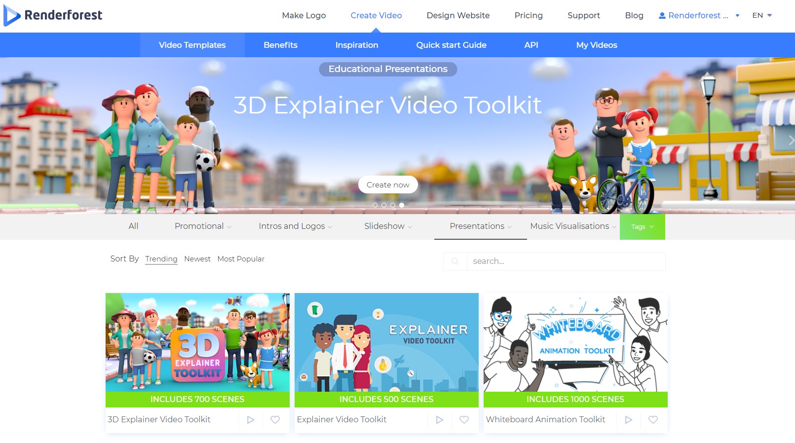Screen dimensions: 795x443
Task: Click the 3D Explainer Video Toolkit banner heading
Action: click(388, 105)
